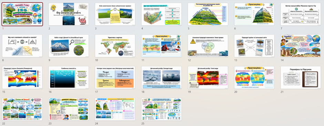
Task: Select slide 19 'Детальний розбір: Теплі води'
Action: (208, 78)
